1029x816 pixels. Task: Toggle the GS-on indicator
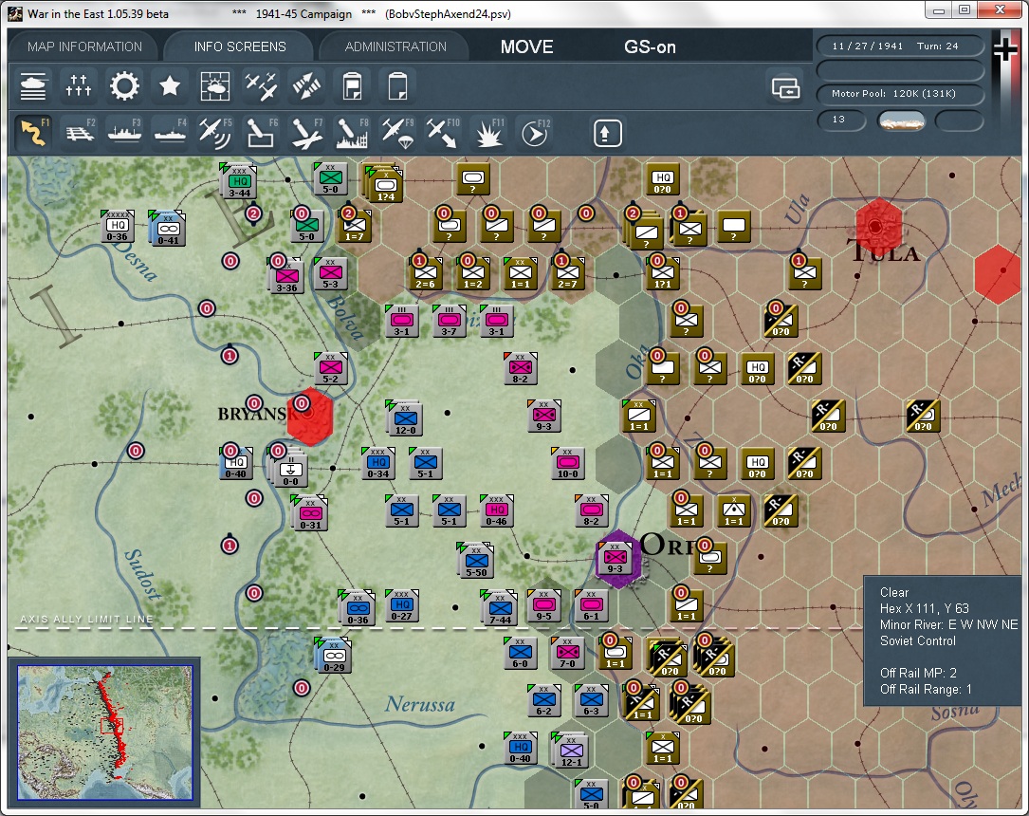click(650, 46)
